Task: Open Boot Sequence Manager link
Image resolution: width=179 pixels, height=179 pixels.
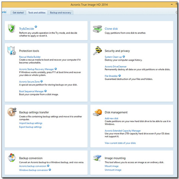Action: coord(31,91)
